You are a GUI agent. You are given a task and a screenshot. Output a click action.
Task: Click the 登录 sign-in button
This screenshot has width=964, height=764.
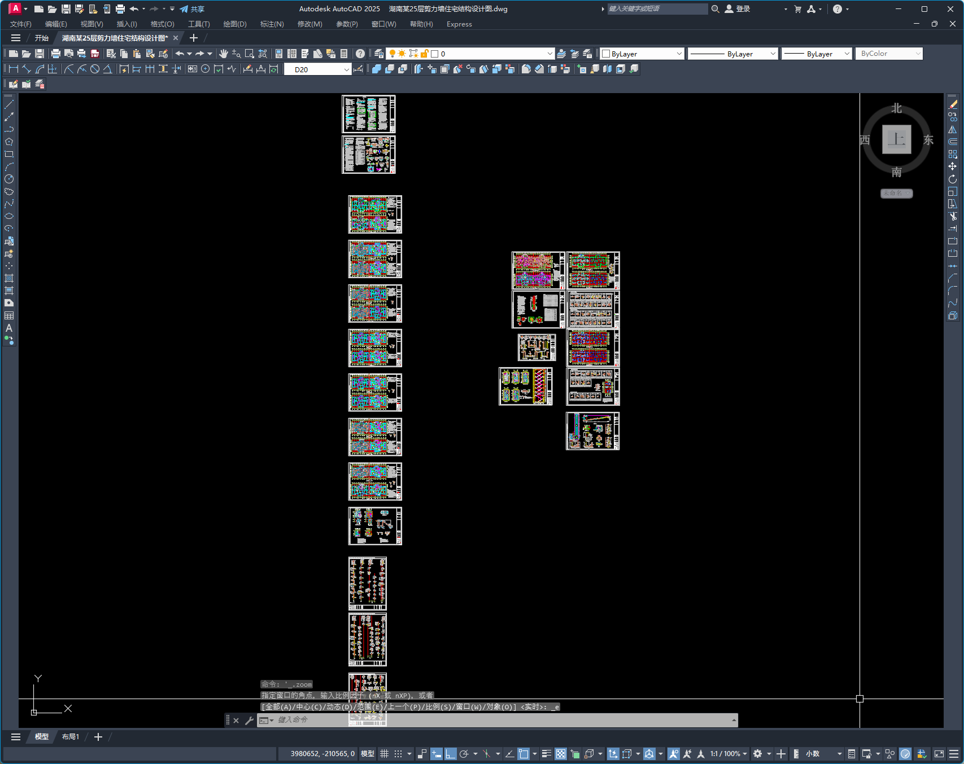[738, 9]
